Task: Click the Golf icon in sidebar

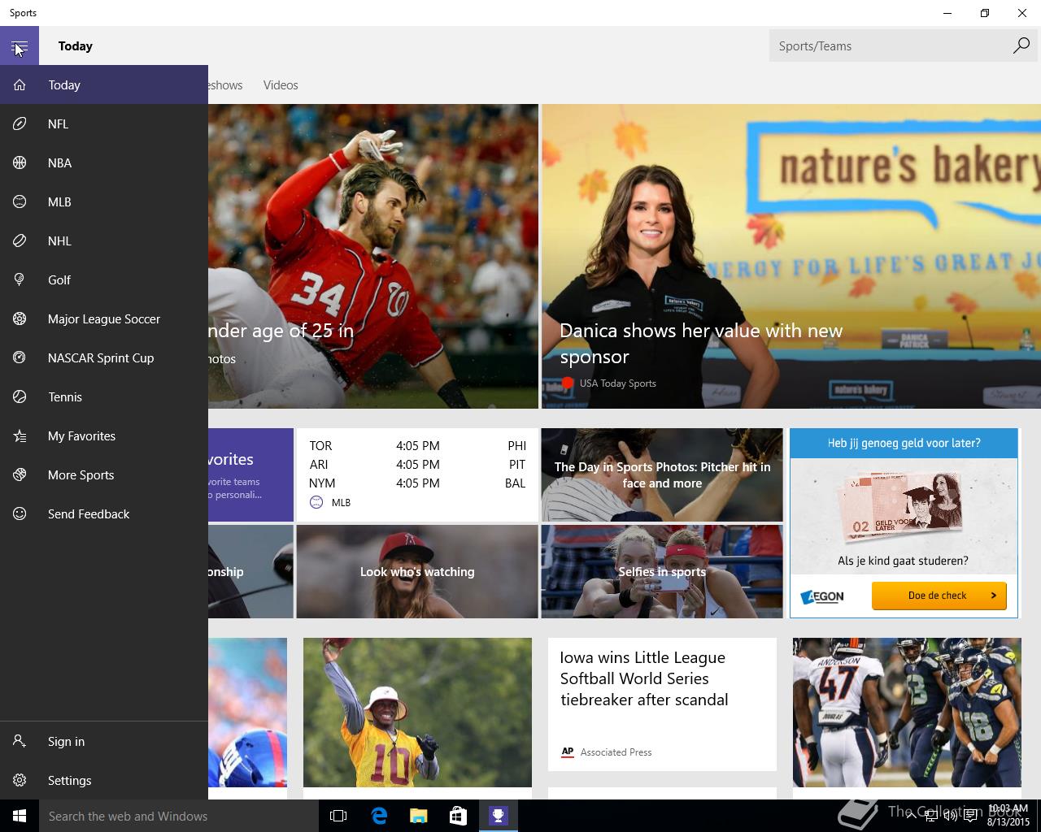Action: pos(20,279)
